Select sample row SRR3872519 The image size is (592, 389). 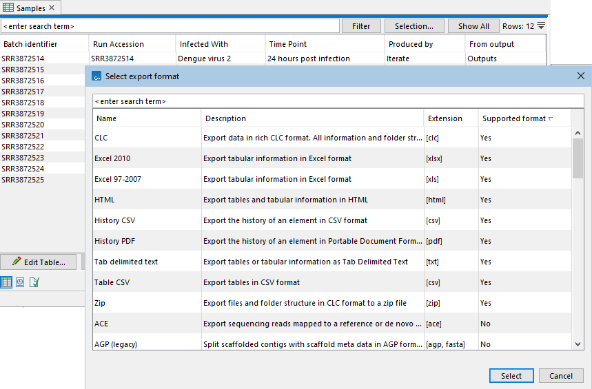click(x=23, y=114)
